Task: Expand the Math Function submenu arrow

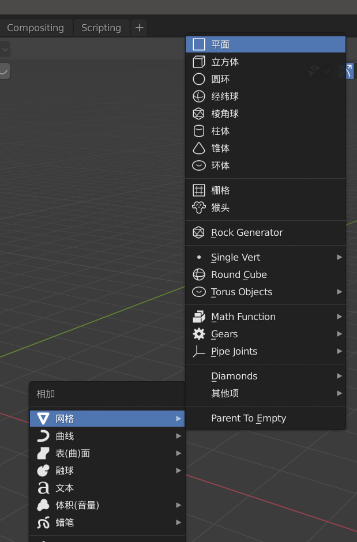Action: pos(339,317)
